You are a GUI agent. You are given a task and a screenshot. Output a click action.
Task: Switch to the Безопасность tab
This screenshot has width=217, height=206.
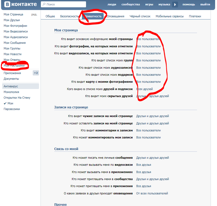pyautogui.click(x=69, y=16)
